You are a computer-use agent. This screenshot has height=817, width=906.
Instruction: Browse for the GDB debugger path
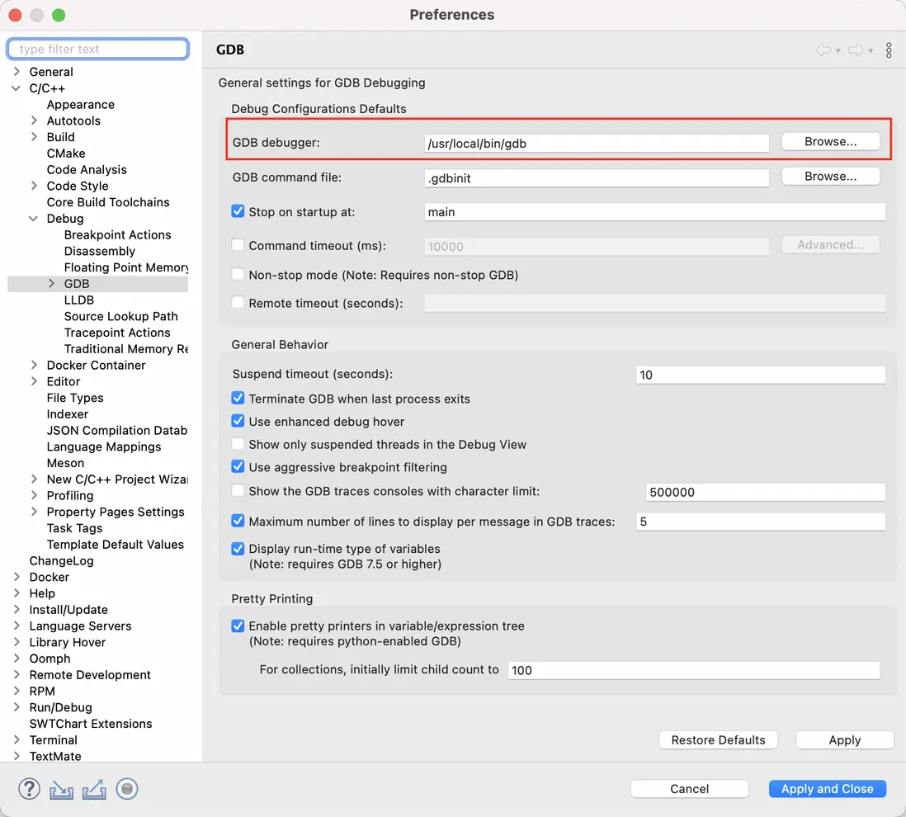click(x=830, y=142)
